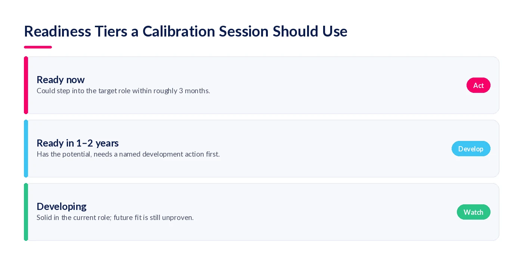Click the blue accent bar of 1–2 years card

(x=26, y=149)
